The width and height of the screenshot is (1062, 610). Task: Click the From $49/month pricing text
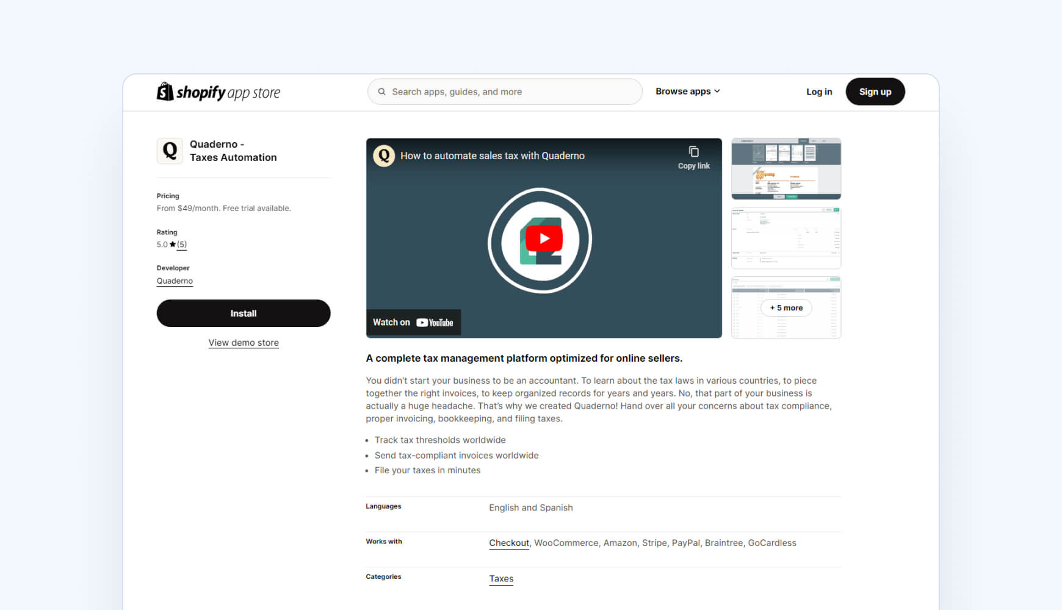(x=224, y=208)
